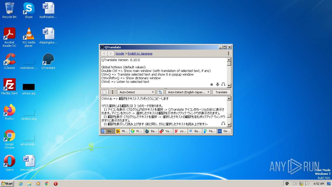The width and height of the screenshot is (332, 187).
Task: Open the English to Japanese link
Action: pyautogui.click(x=140, y=54)
